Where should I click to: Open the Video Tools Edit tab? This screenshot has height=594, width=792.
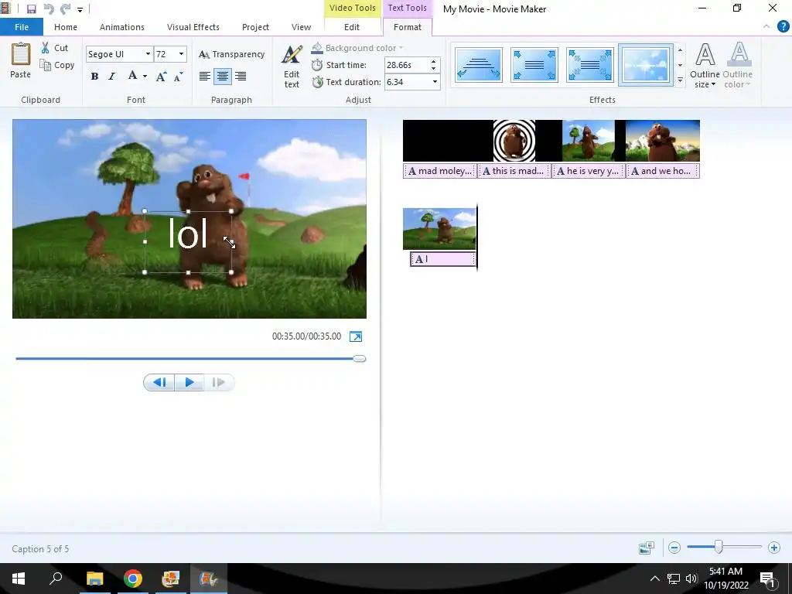click(x=352, y=27)
